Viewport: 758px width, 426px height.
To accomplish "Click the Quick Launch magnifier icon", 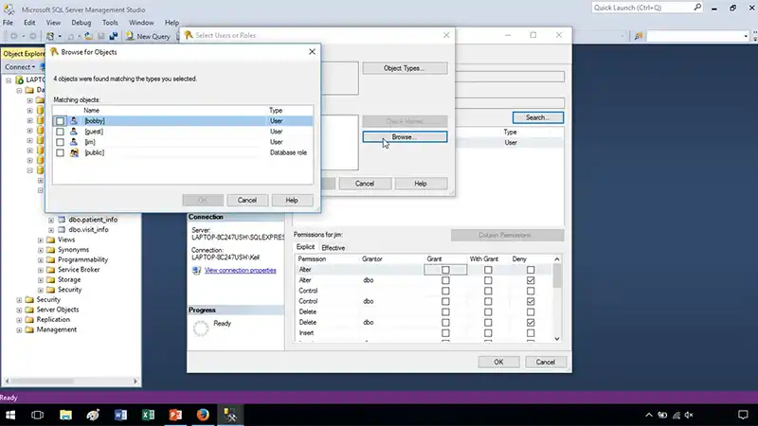I will (697, 8).
